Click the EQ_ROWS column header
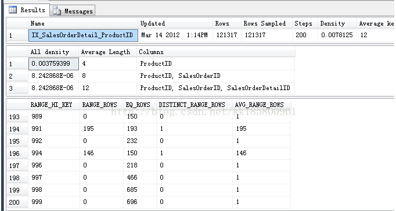This screenshot has height=211, width=396. [140, 105]
